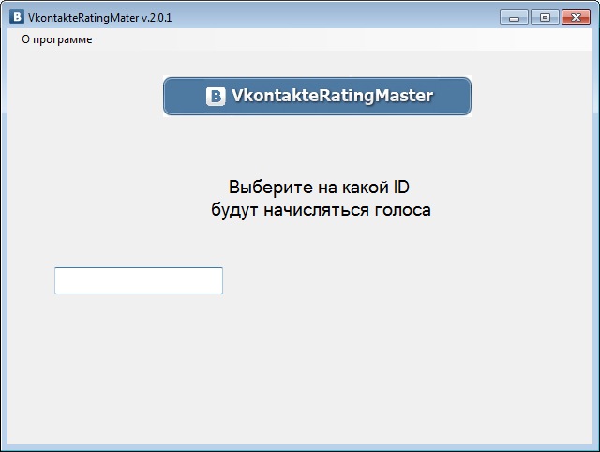
Task: Click the title text "VkontakteRatingMater v.2.0.1"
Action: click(x=100, y=18)
